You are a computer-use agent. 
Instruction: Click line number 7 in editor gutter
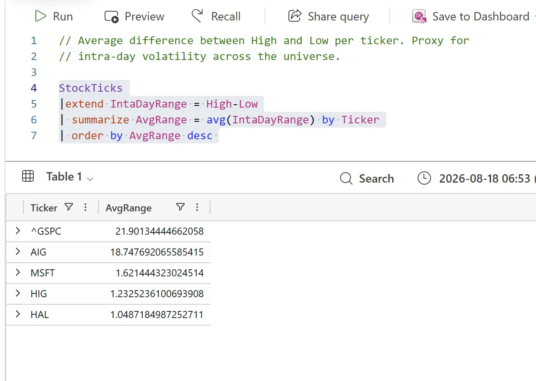(34, 135)
